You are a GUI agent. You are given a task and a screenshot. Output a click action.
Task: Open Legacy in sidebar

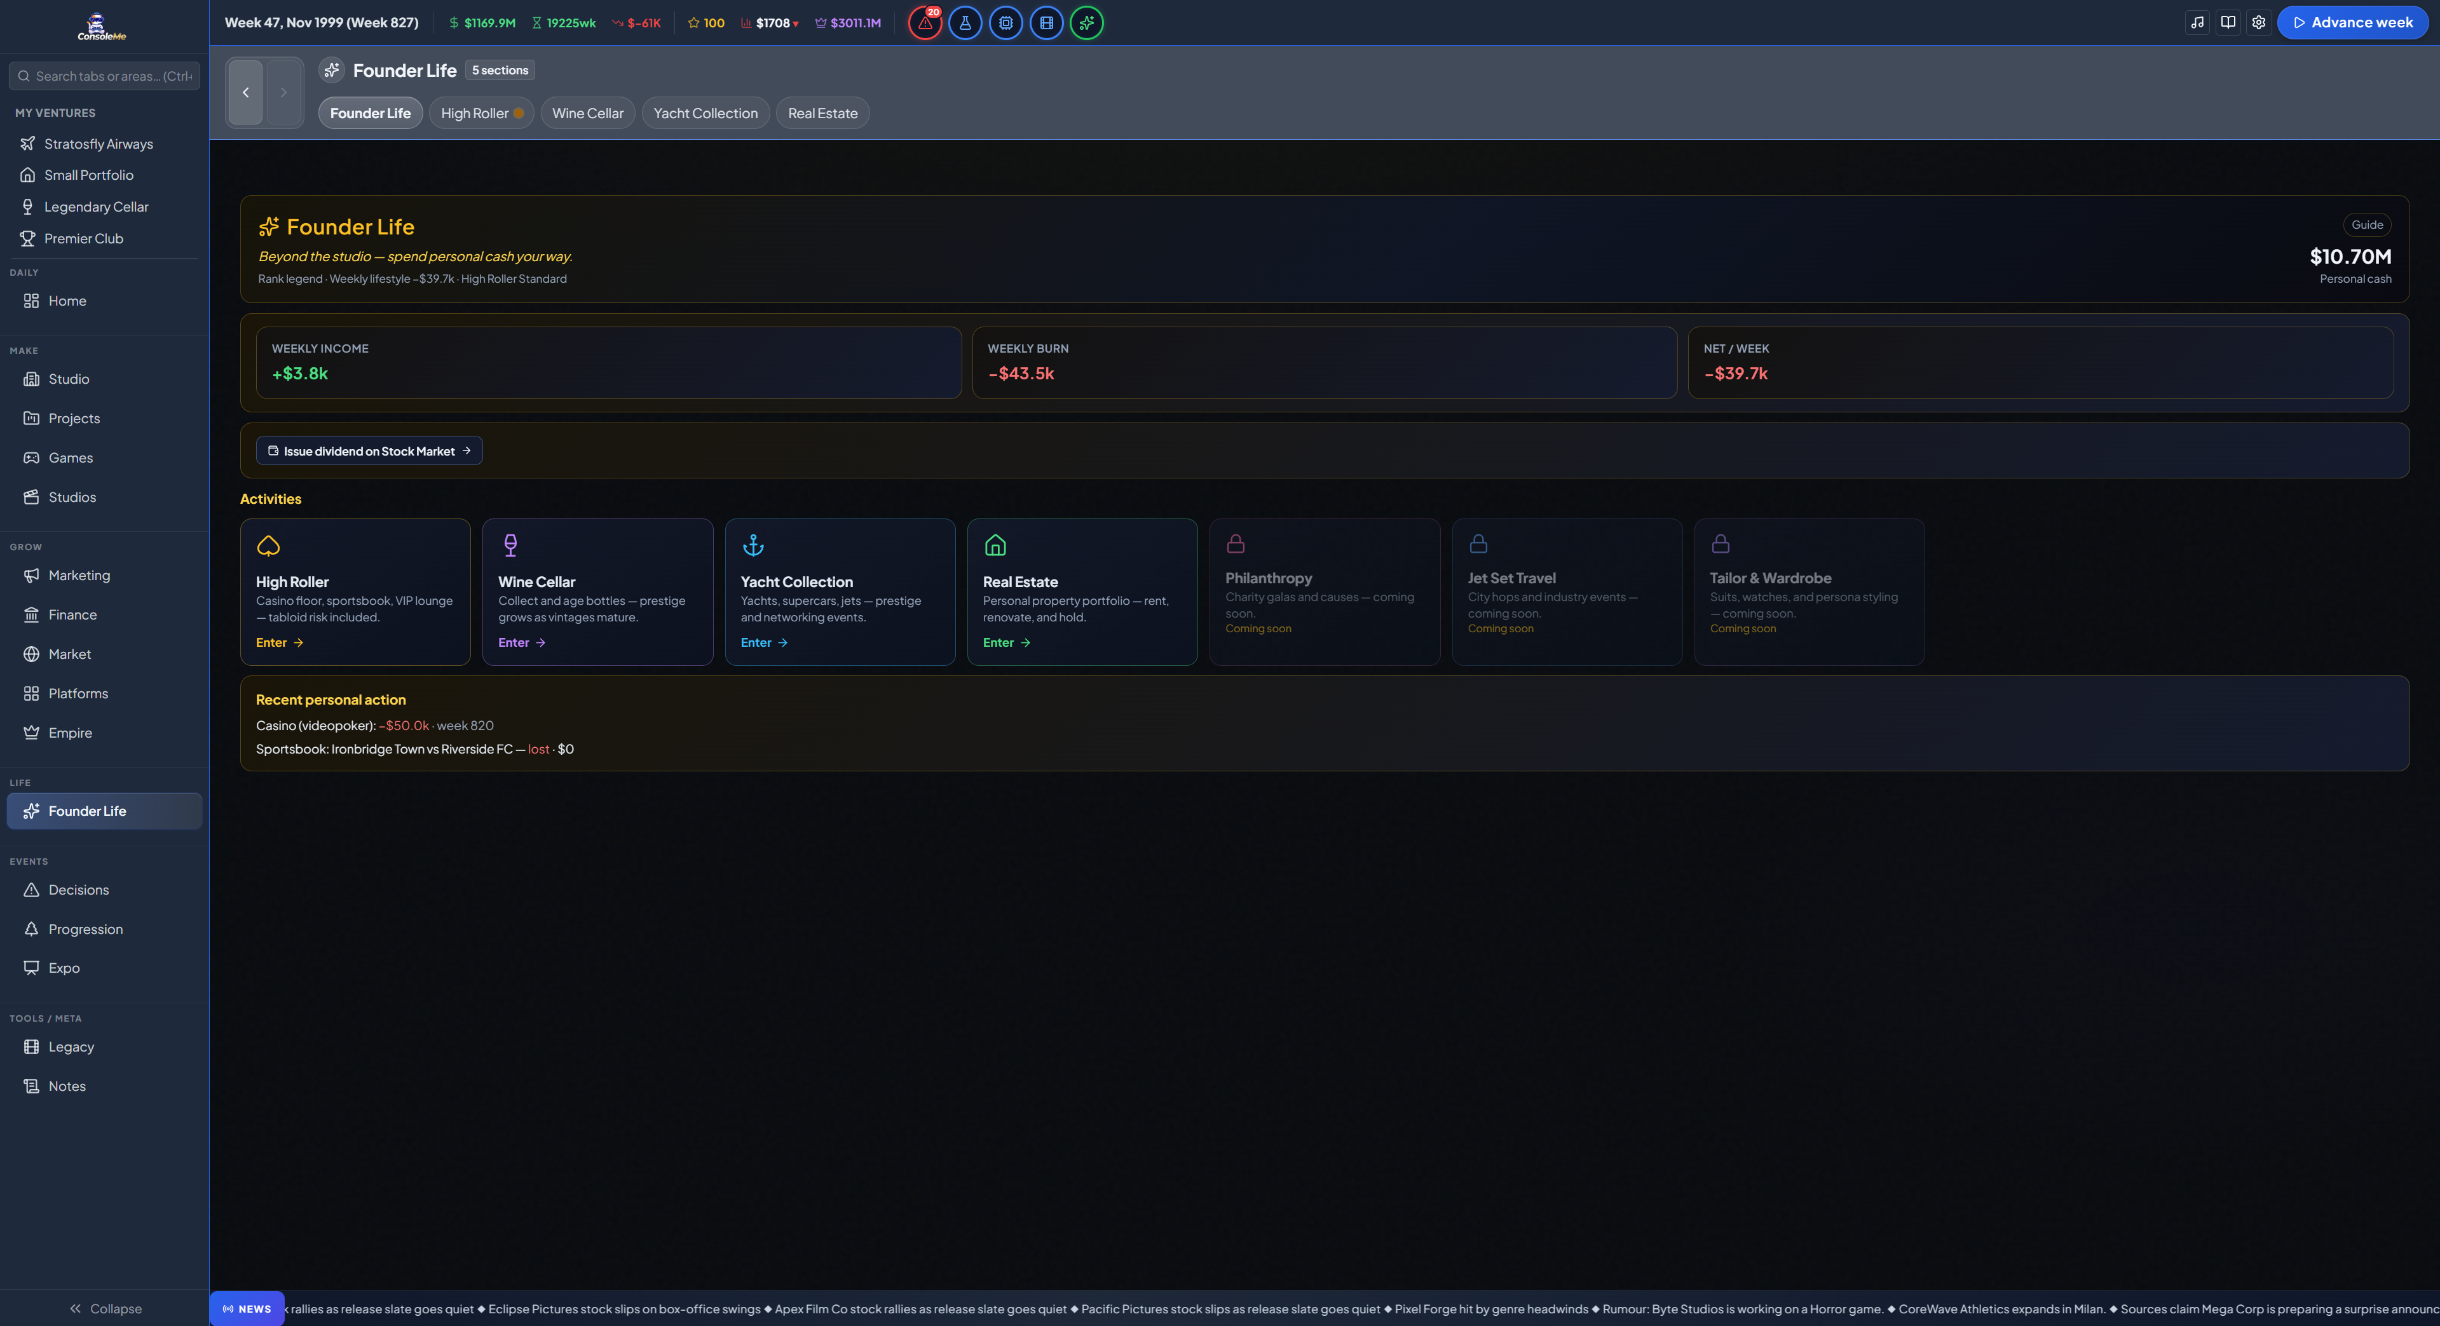tap(104, 1046)
